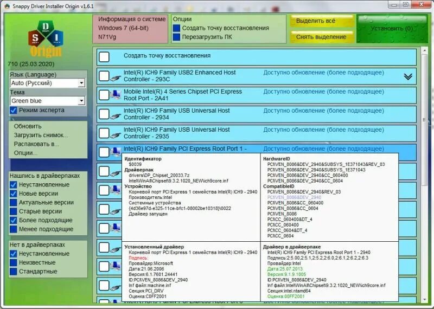Tick the checkbox for Создать точку восстановления row
Screen dimensions: 434x309
[x=104, y=57]
